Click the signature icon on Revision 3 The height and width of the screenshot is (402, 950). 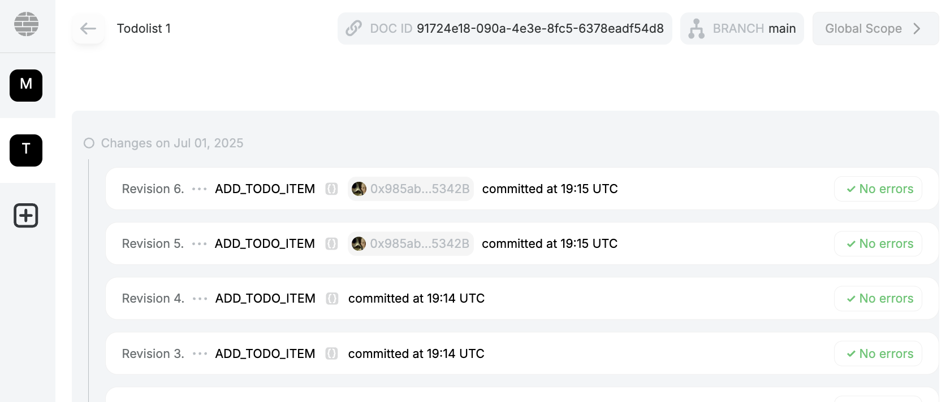point(331,353)
